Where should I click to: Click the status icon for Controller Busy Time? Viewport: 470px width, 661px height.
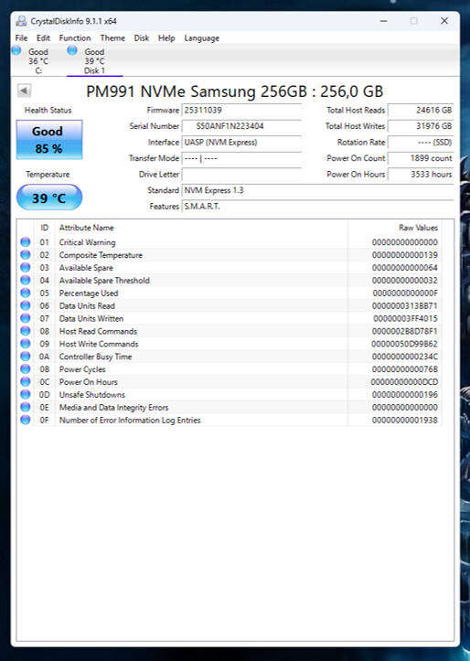(x=26, y=357)
